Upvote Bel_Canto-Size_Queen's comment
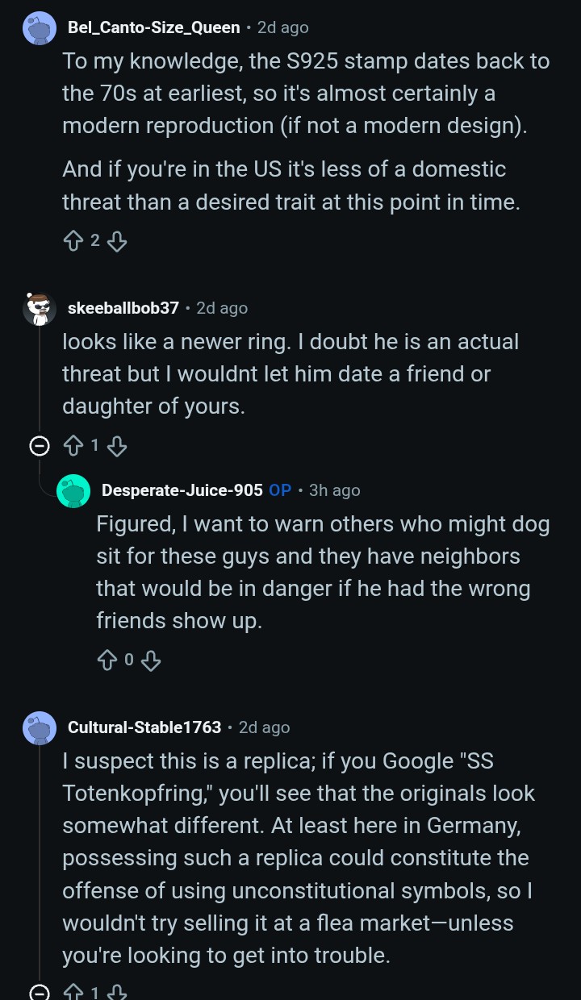This screenshot has height=1000, width=581. click(73, 240)
